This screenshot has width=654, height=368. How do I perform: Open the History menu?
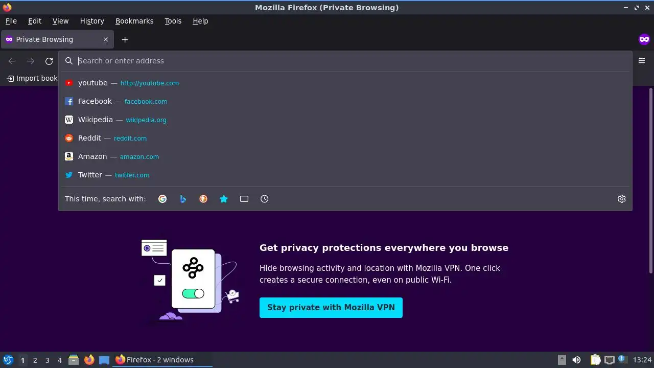pyautogui.click(x=92, y=21)
